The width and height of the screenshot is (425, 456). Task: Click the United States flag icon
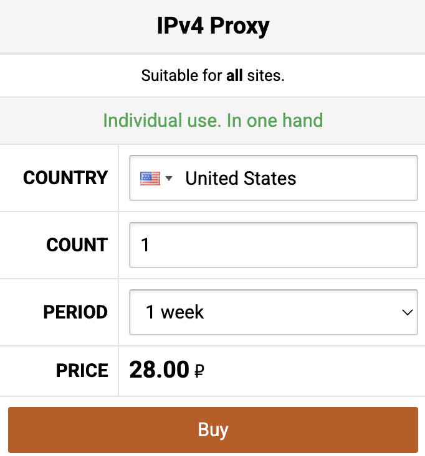150,179
